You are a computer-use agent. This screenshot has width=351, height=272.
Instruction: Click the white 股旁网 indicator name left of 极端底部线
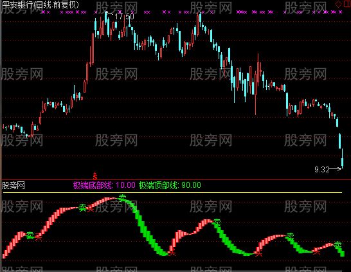click(14, 186)
